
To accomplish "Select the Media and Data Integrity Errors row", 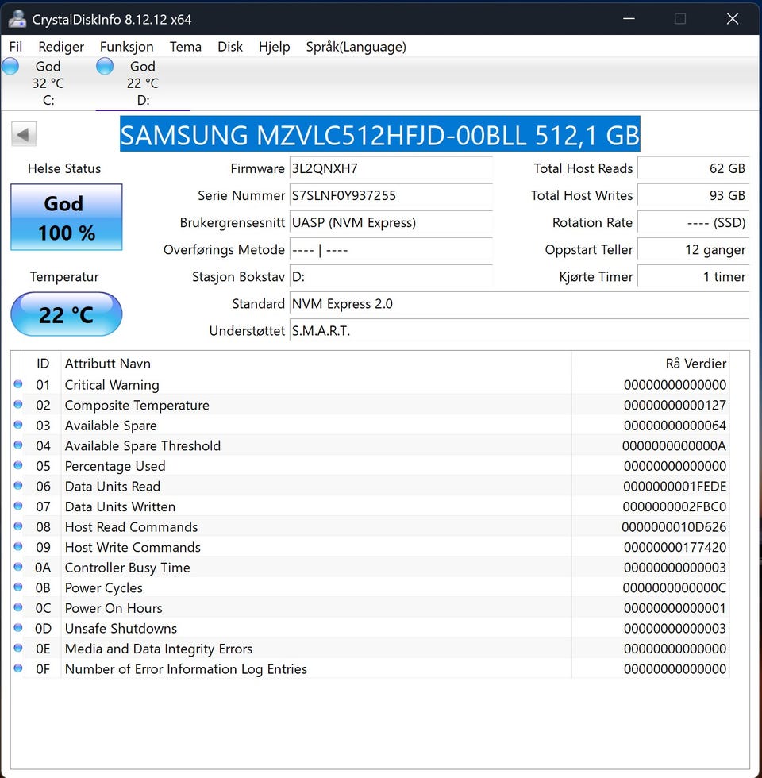I will click(x=370, y=649).
